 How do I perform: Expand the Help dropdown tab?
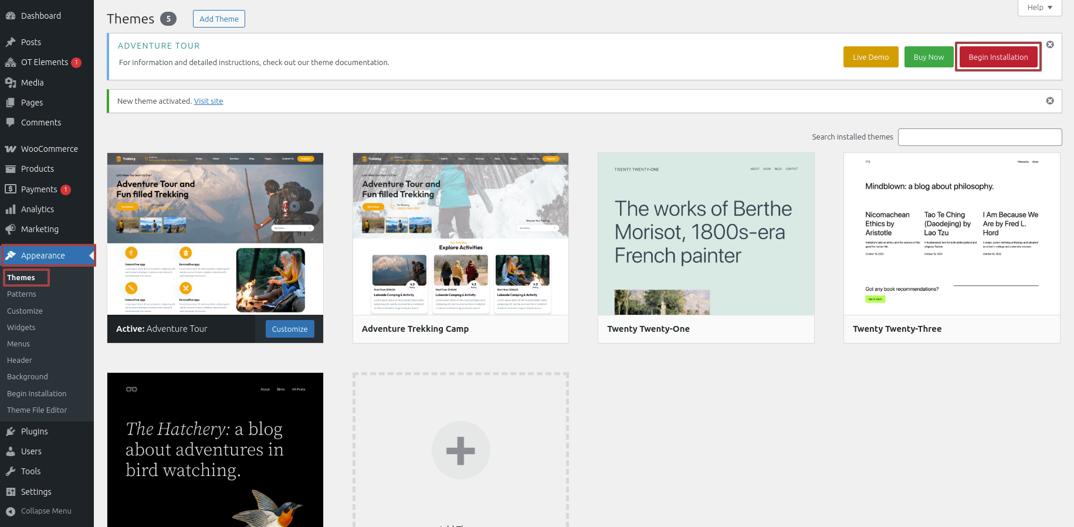(x=1039, y=8)
